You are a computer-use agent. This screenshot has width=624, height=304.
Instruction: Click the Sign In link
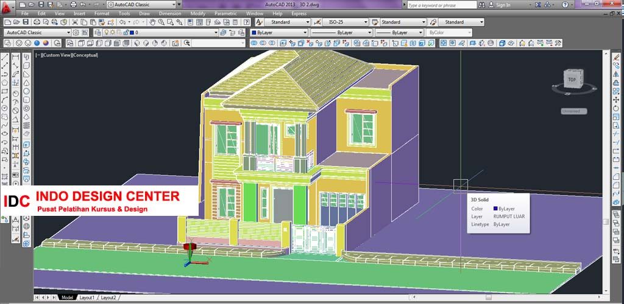503,5
